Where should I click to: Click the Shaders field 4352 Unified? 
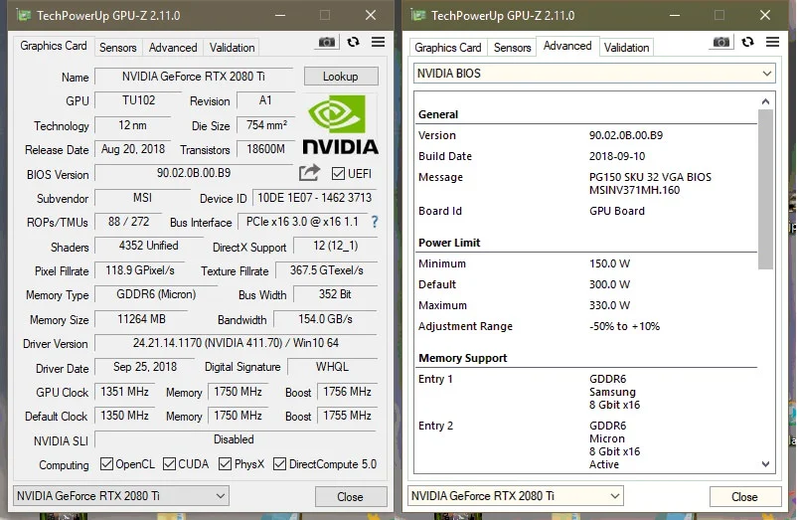coord(148,246)
